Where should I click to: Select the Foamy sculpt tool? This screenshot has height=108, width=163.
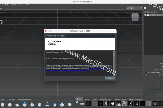(25, 104)
